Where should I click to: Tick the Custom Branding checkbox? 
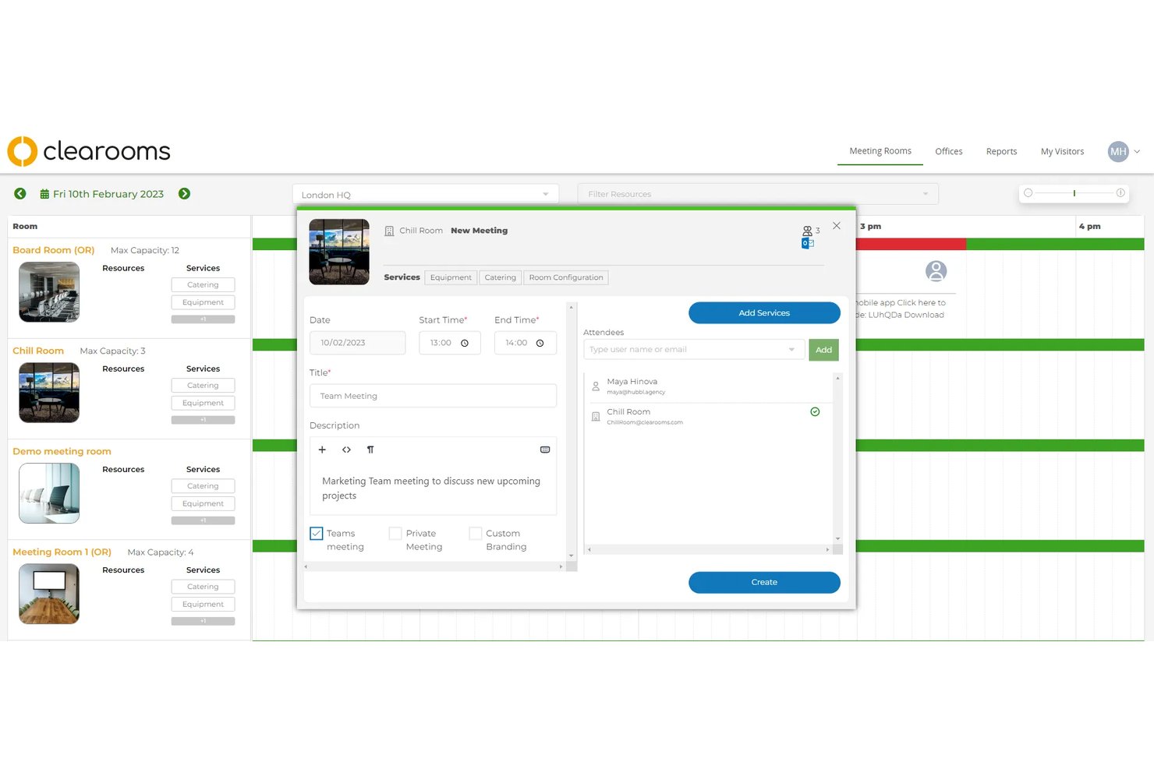476,534
